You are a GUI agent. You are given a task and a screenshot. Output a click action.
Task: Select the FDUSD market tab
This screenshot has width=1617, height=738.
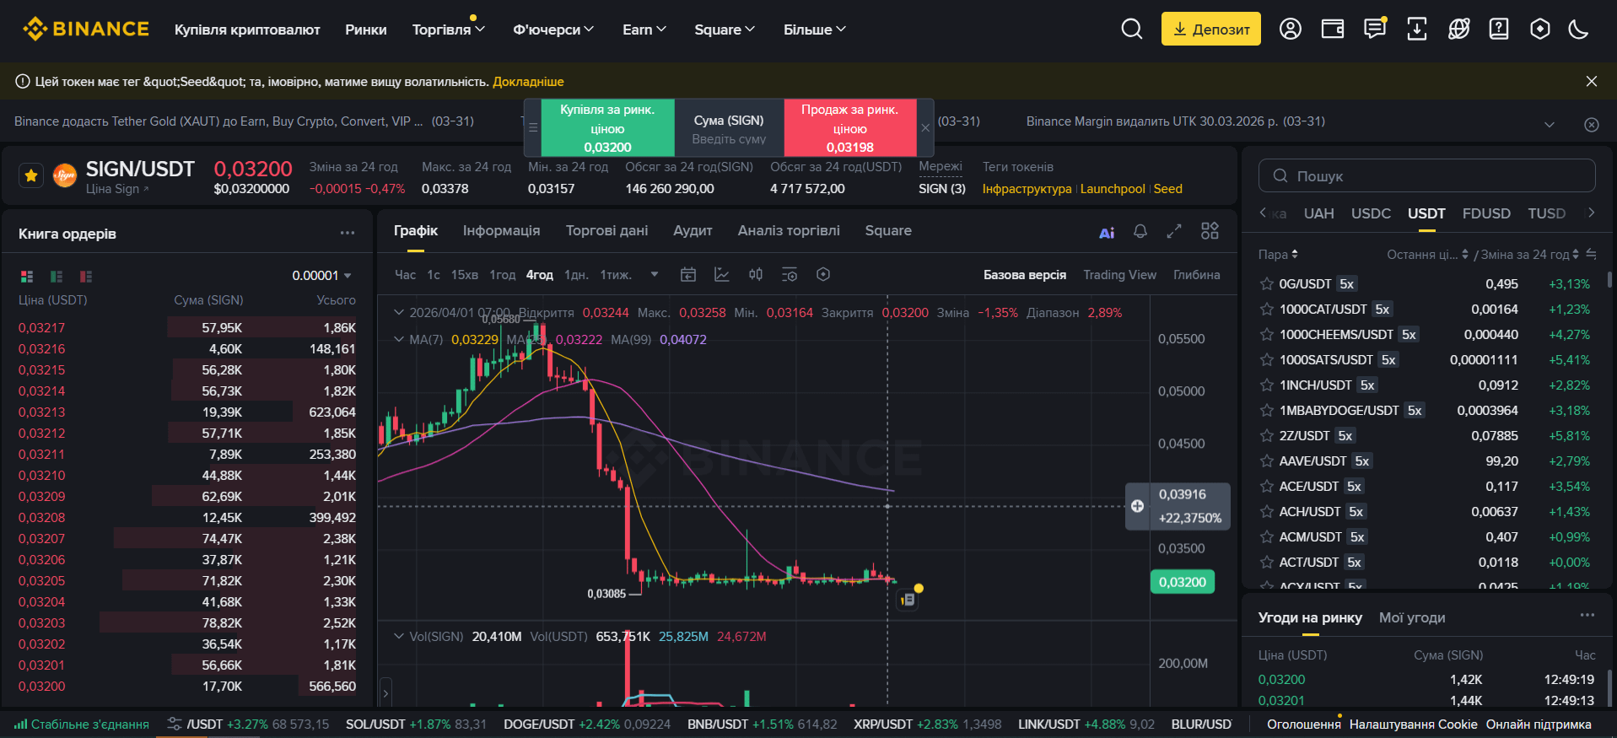click(x=1486, y=213)
